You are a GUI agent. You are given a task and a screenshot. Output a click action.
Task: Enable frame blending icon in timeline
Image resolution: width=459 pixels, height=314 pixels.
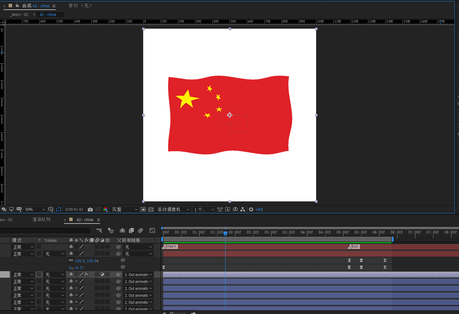(131, 230)
